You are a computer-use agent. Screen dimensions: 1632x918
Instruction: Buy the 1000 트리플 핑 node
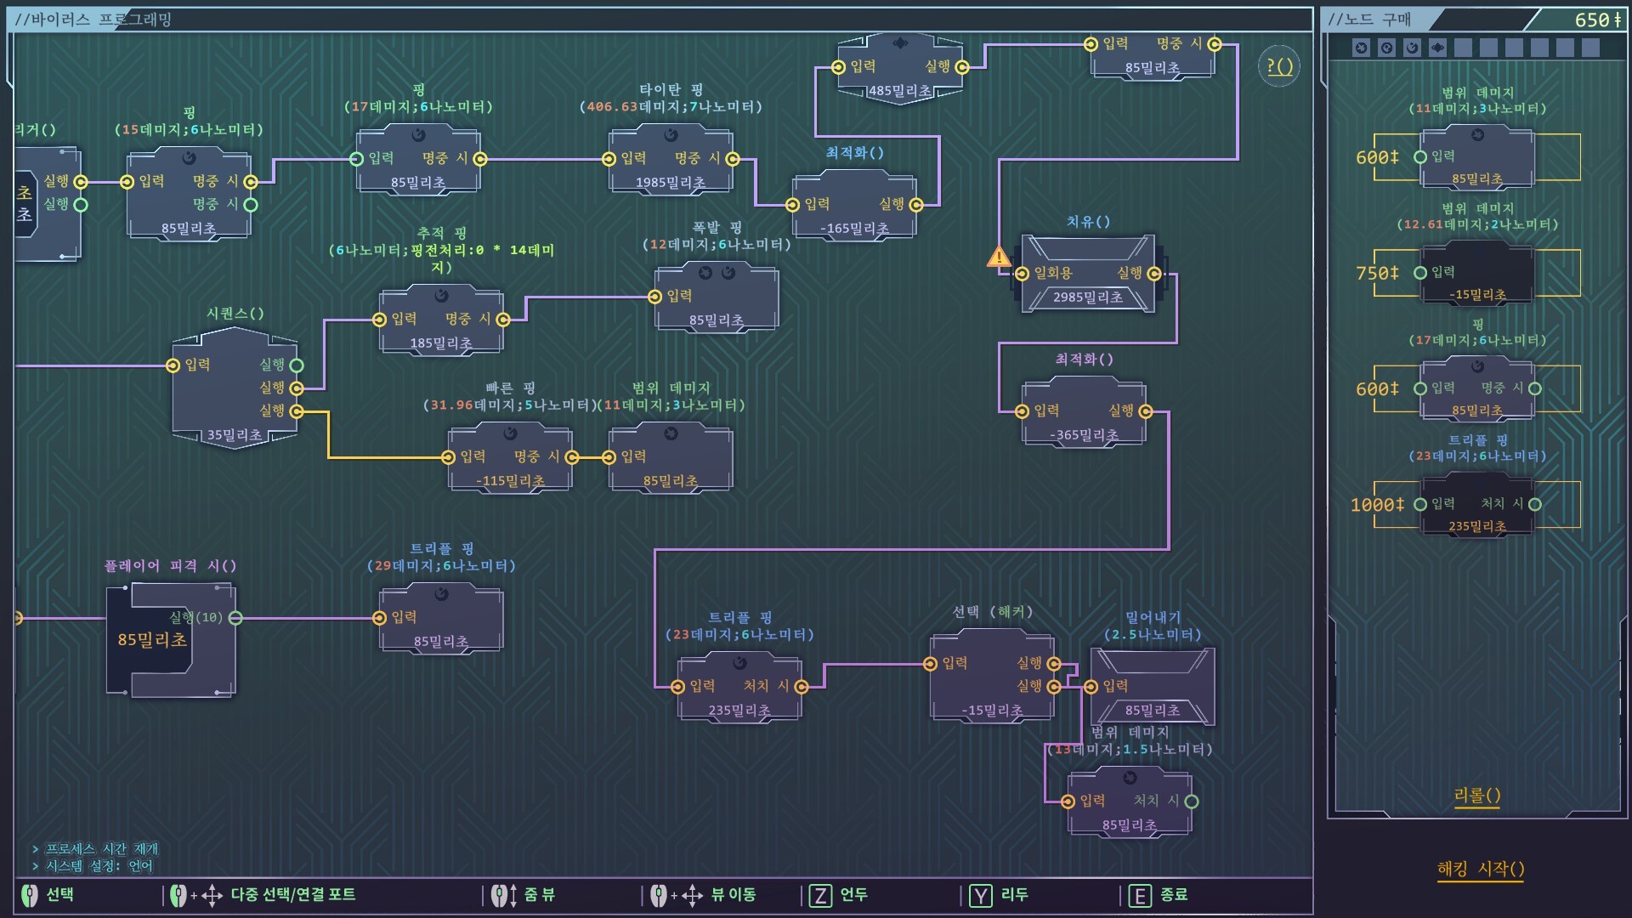[1476, 505]
